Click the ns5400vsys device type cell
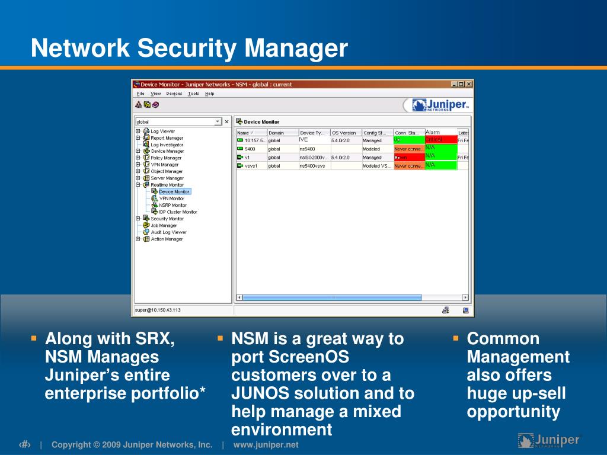Viewport: 607px width, 455px height. pyautogui.click(x=314, y=166)
